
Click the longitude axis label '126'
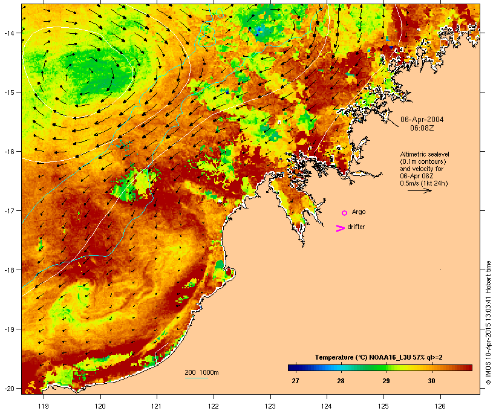[440, 406]
